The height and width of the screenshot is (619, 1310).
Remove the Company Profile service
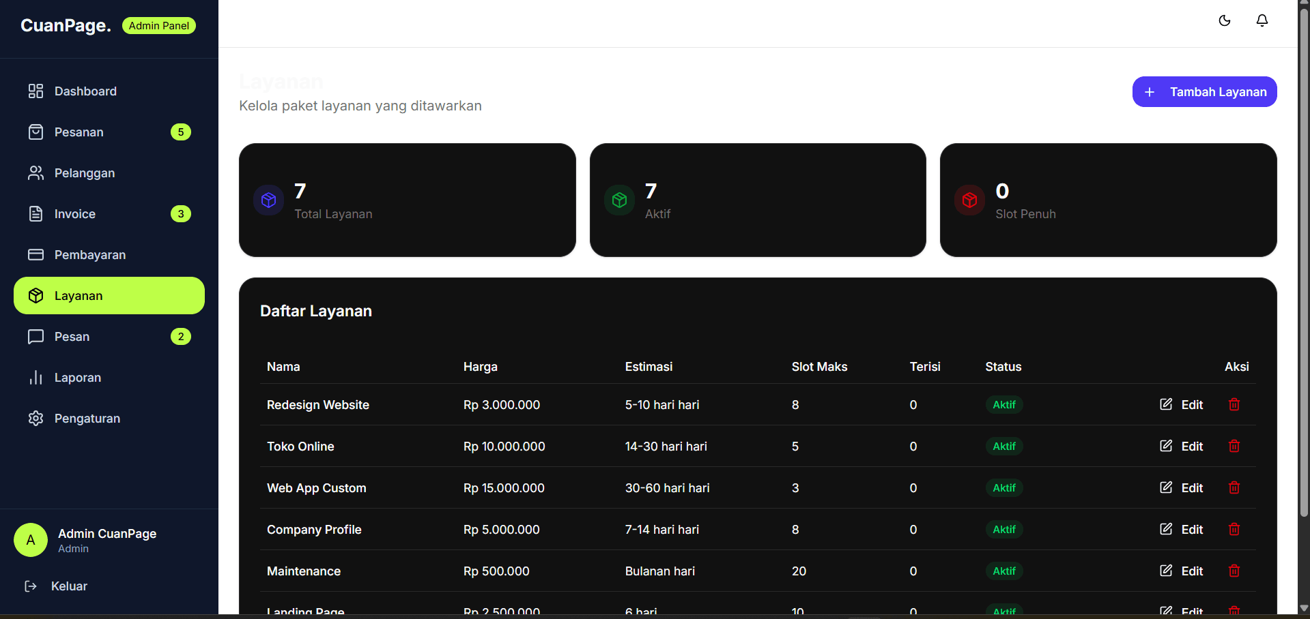(1234, 530)
